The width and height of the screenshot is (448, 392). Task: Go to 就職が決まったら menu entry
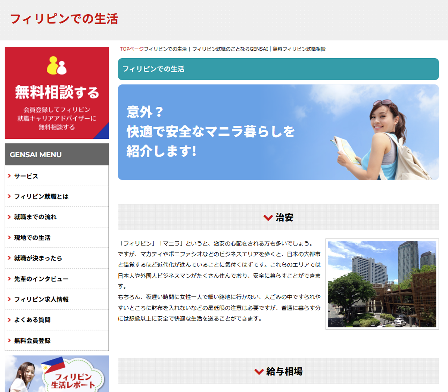(x=38, y=258)
